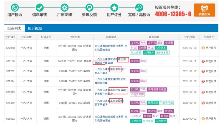Viewport: 219px width, 124px height.
Task: Click the 多次返修 tag in row 572358
Action: pos(136,53)
